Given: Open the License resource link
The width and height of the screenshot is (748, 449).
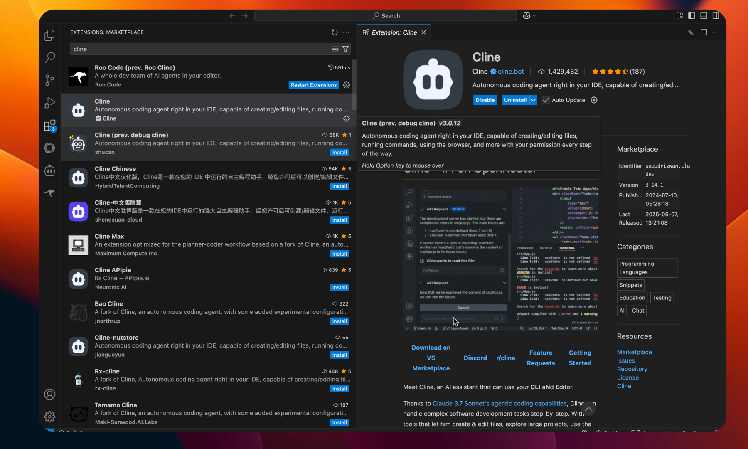Looking at the screenshot, I should coord(628,377).
